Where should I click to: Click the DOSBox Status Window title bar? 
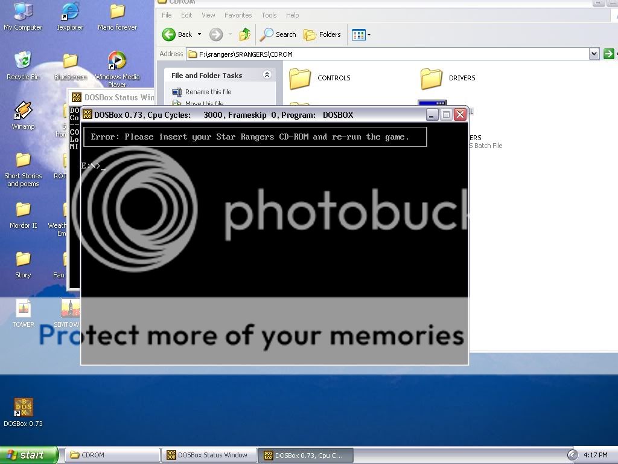pyautogui.click(x=112, y=97)
